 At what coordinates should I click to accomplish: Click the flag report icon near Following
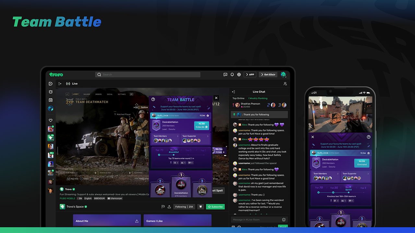(x=163, y=206)
